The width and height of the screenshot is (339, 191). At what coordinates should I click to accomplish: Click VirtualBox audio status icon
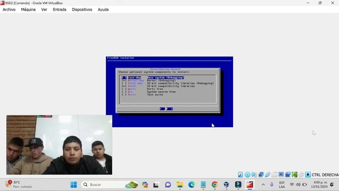click(x=254, y=175)
